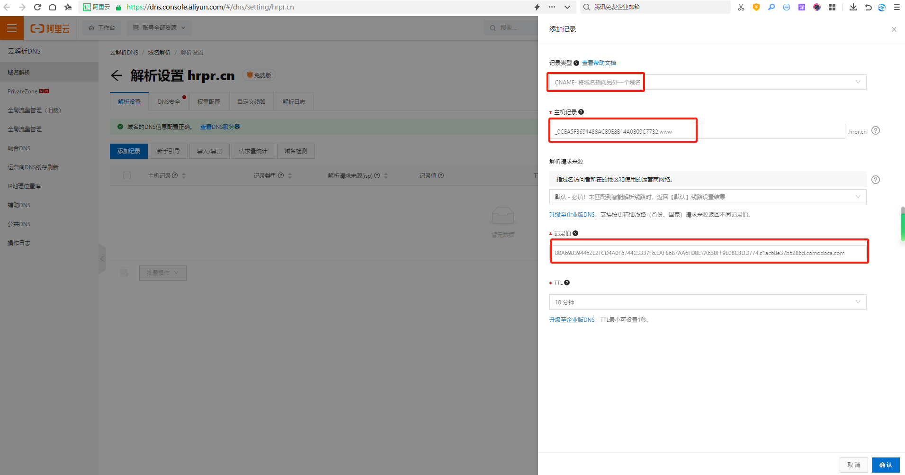Click help icon next to 记录类型 label
This screenshot has height=475, width=905.
coord(576,63)
